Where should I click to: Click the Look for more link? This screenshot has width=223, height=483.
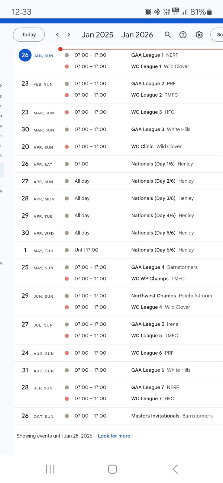114,436
